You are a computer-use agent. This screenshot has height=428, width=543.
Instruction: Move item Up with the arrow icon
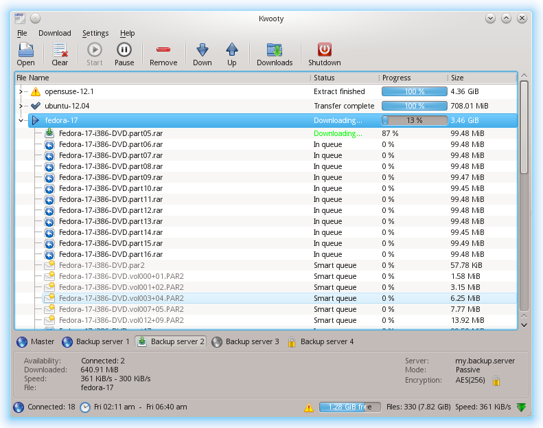tap(231, 50)
